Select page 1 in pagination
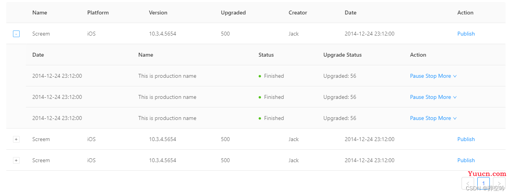 pos(484,183)
